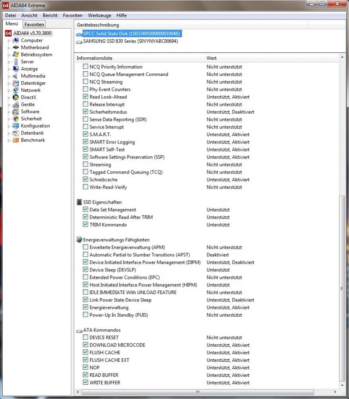Expand the Betriebssystem tree node arrow
The height and width of the screenshot is (399, 349).
pos(9,55)
